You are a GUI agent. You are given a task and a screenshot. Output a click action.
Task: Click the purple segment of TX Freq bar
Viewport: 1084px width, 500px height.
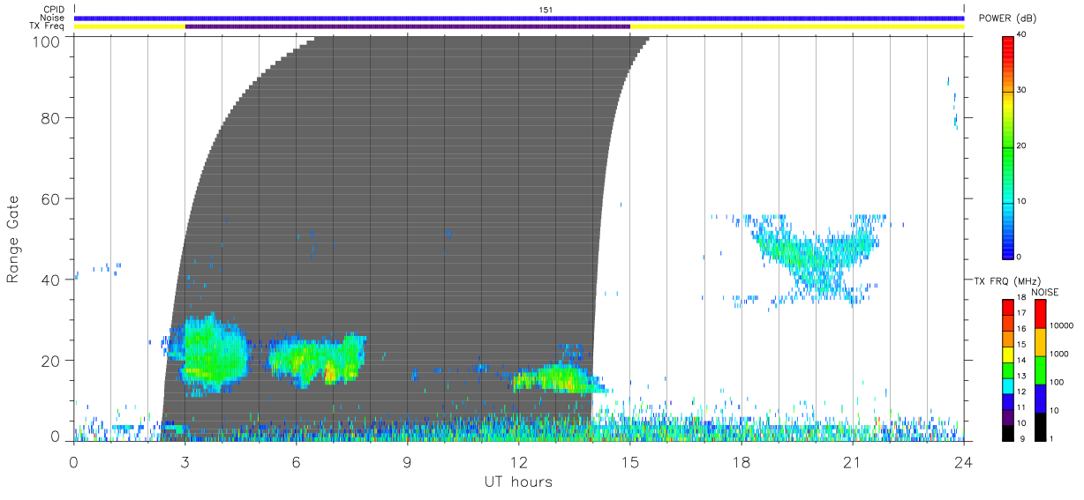[x=408, y=26]
